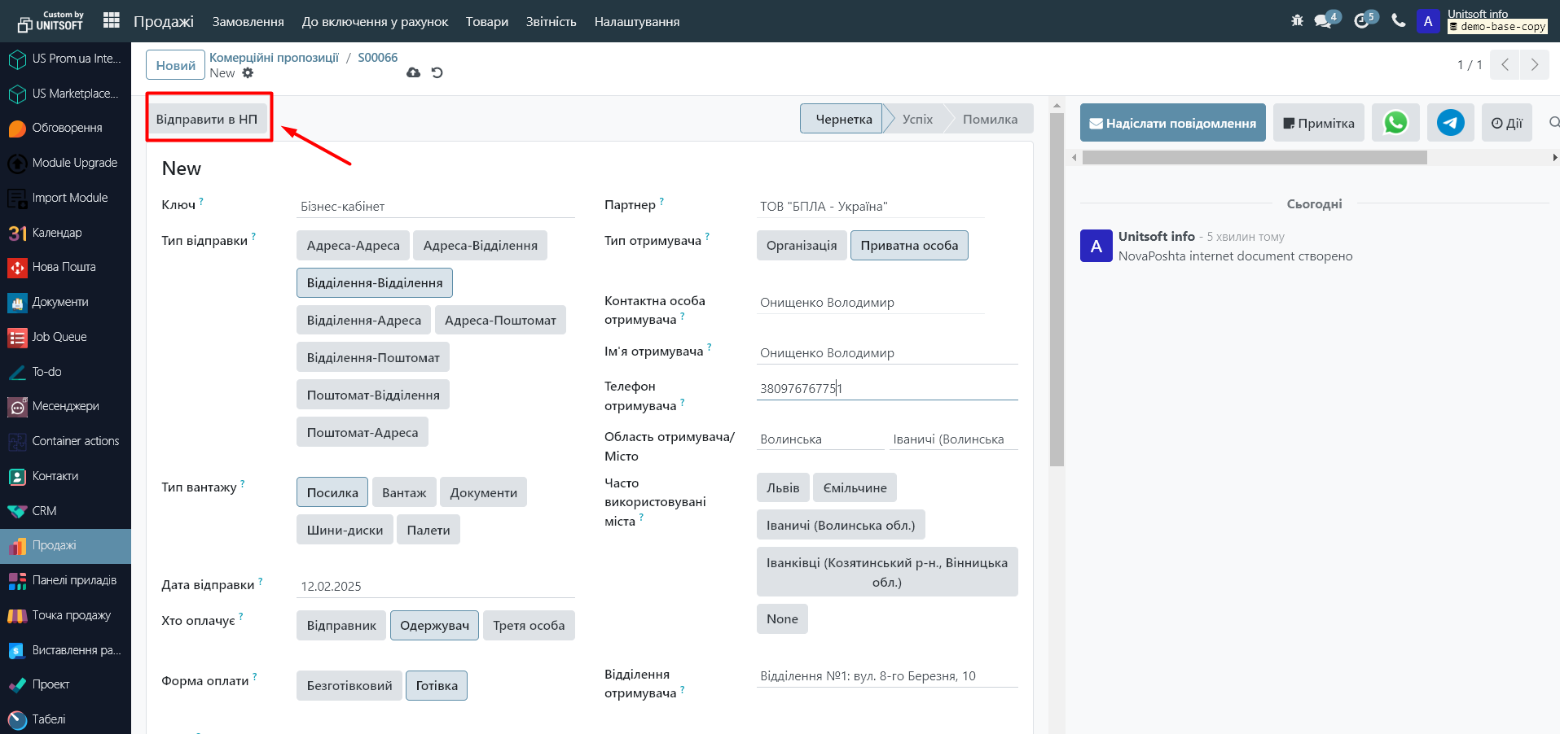Screen dimensions: 1560x734
Task: Select Адреса-Адреса shipment type
Action: pos(353,246)
